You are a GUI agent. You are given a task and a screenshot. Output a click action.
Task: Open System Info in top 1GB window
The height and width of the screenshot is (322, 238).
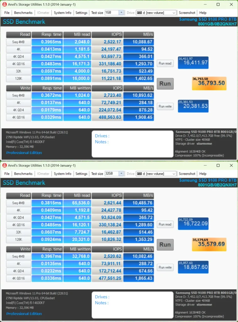pyautogui.click(x=62, y=13)
